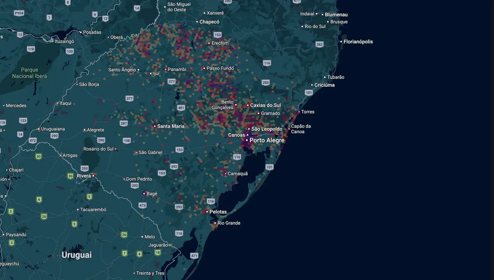Select the Camaquã label
Screen dimensions: 494x280
tap(237, 173)
